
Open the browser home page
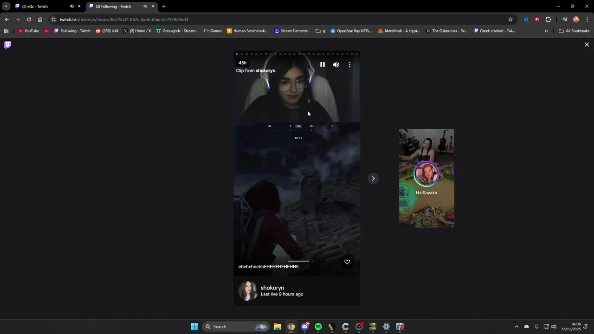pyautogui.click(x=40, y=19)
